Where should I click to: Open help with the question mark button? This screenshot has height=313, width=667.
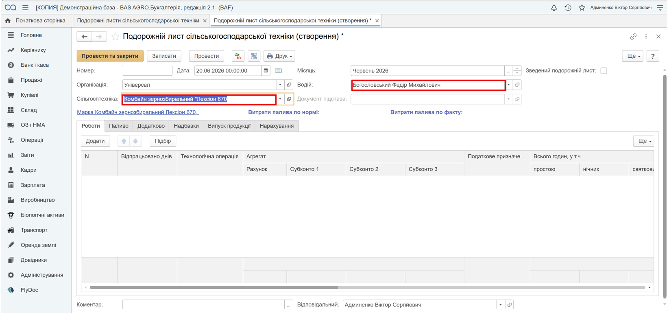[653, 56]
